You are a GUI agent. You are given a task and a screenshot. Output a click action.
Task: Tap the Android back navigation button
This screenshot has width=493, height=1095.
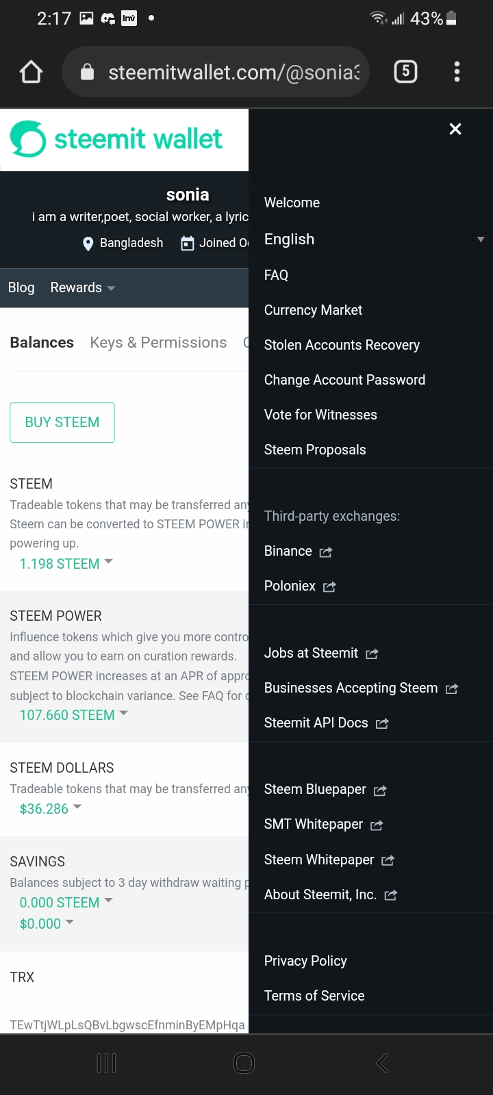[x=382, y=1063]
